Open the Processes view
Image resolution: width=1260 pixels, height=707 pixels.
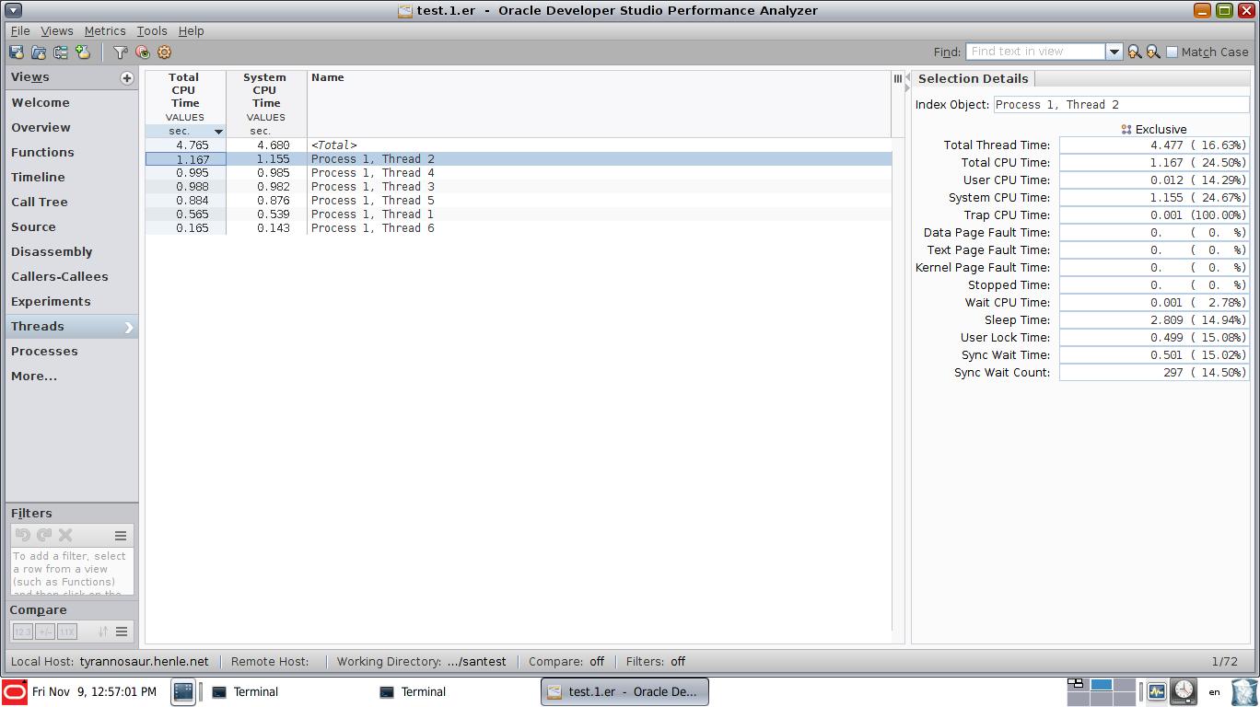coord(72,352)
